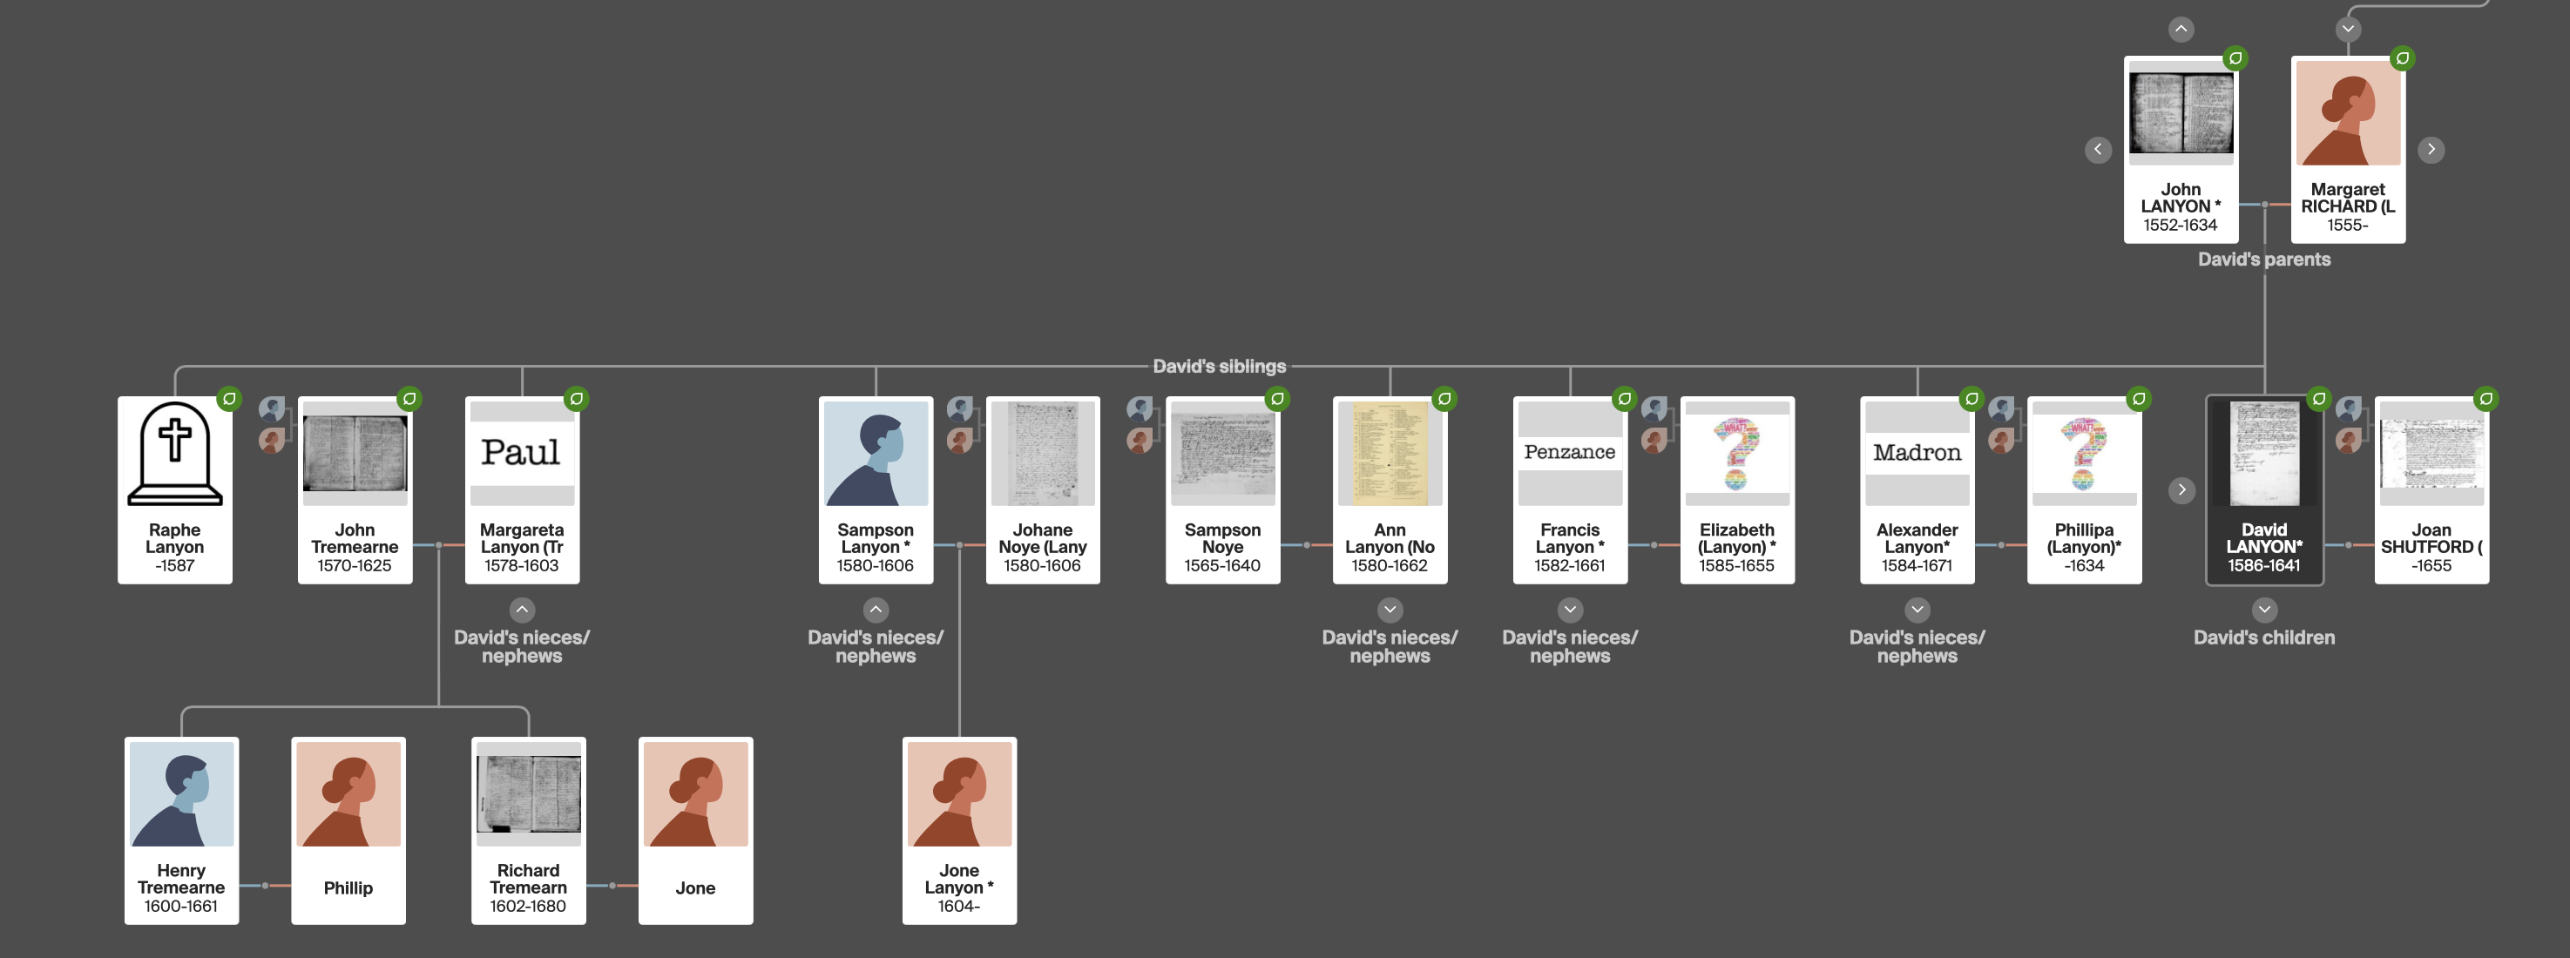Open Jone Lanyon 1604 profile card
The width and height of the screenshot is (2570, 958).
tap(959, 829)
